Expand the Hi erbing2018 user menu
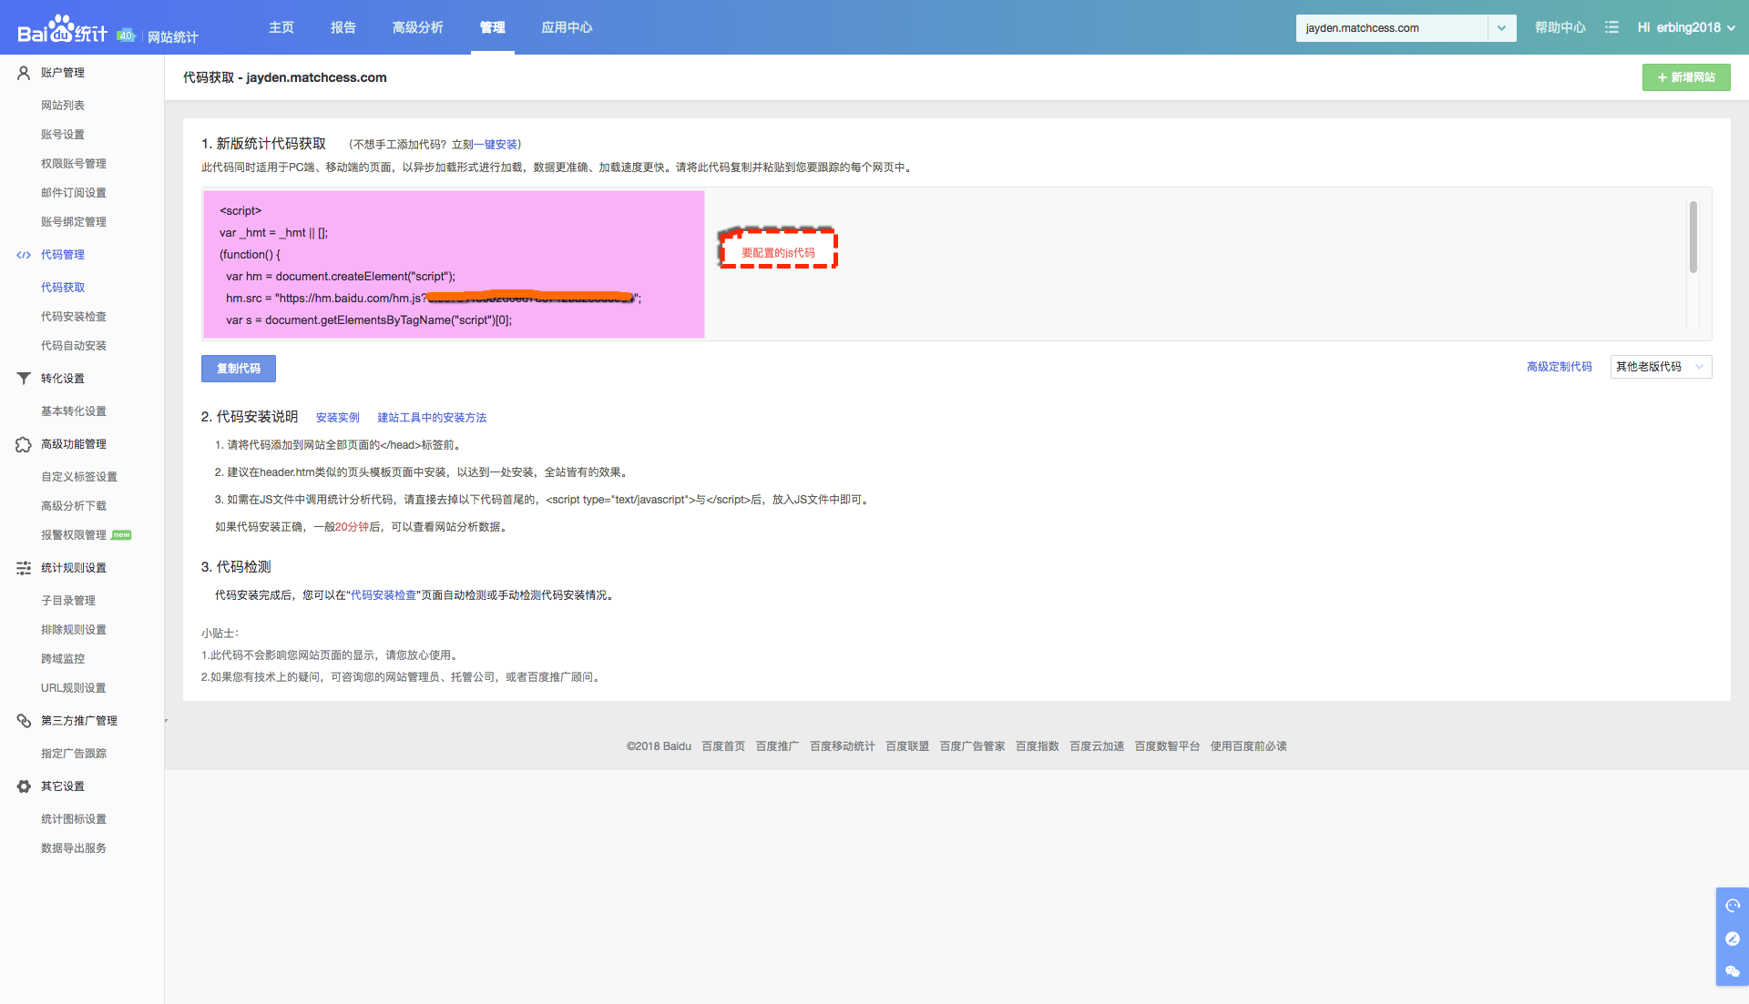Image resolution: width=1749 pixels, height=1004 pixels. click(x=1685, y=27)
